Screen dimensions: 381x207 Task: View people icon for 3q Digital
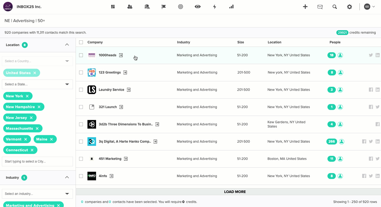[x=341, y=142]
